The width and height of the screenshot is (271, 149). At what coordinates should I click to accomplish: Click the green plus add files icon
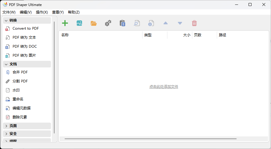pos(65,23)
